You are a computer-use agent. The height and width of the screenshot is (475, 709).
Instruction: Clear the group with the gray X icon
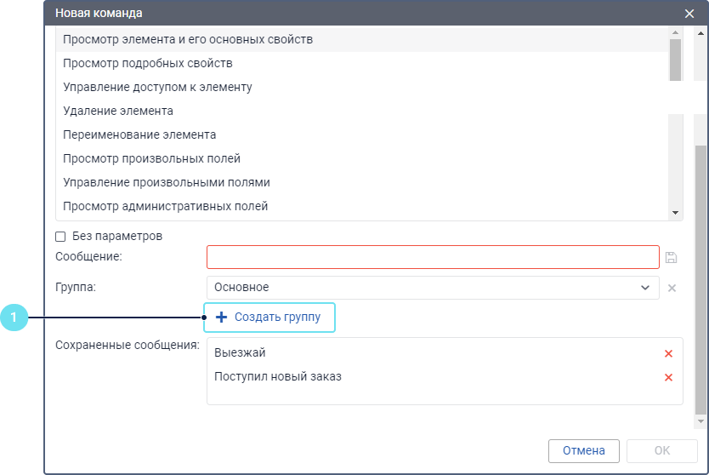point(672,288)
